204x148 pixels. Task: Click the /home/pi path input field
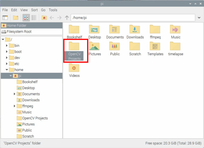pos(133,18)
